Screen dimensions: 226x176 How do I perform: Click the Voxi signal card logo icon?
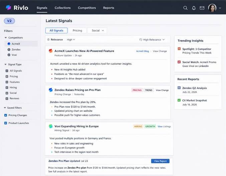tap(51, 126)
